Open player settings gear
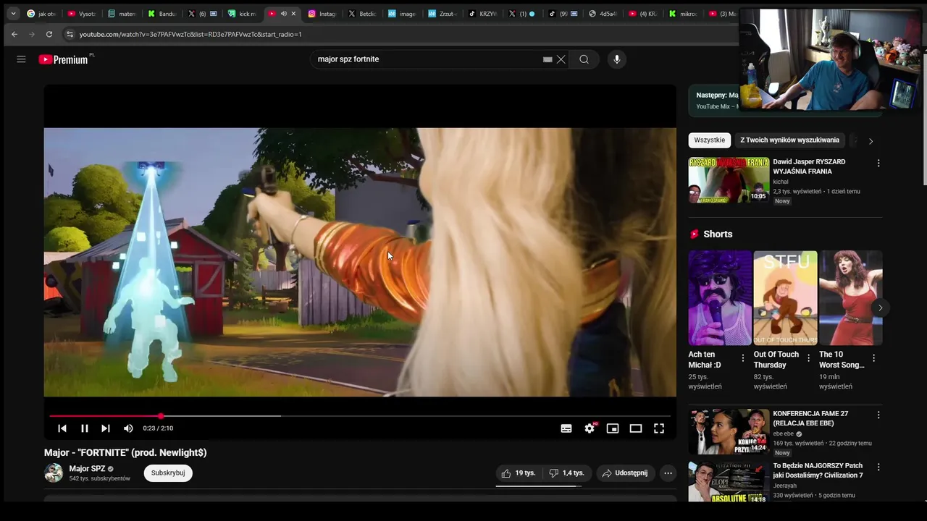Screen dimensions: 927x521 pos(590,428)
